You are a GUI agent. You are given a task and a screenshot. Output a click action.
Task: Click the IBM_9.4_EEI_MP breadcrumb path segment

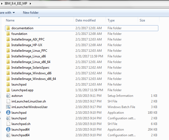pyautogui.click(x=16, y=4)
